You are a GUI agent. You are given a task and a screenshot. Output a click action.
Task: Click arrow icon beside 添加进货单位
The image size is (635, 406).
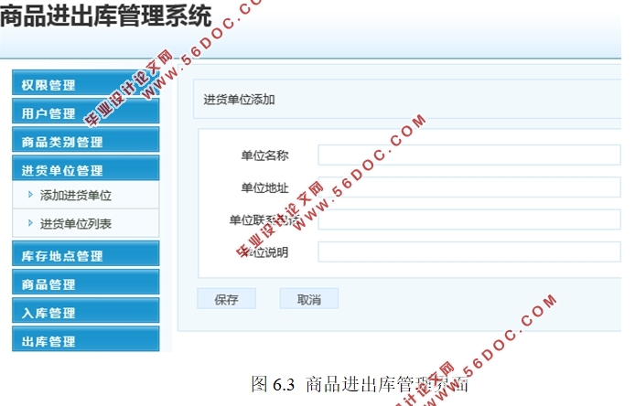click(30, 194)
